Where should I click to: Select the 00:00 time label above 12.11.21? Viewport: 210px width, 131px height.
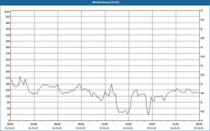(x=199, y=124)
